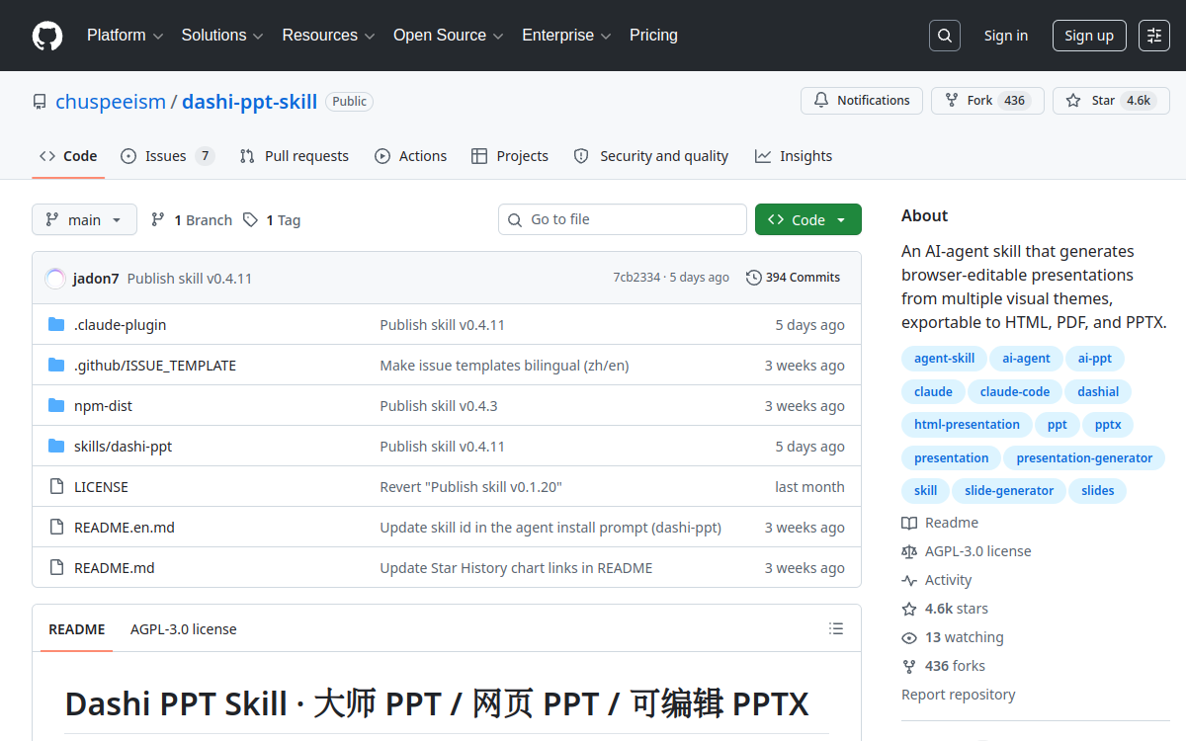This screenshot has height=741, width=1186.
Task: Fork the repository
Action: pyautogui.click(x=987, y=101)
